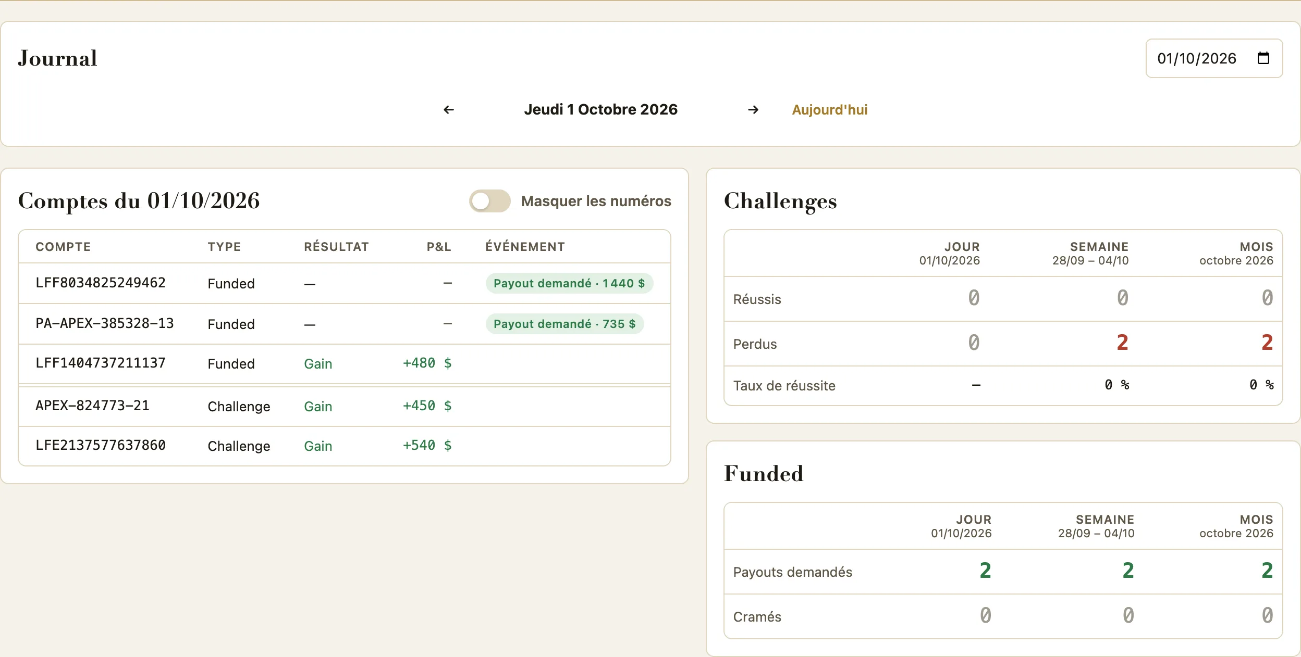Click Payouts demandés daily value 2
The height and width of the screenshot is (657, 1301).
(985, 571)
